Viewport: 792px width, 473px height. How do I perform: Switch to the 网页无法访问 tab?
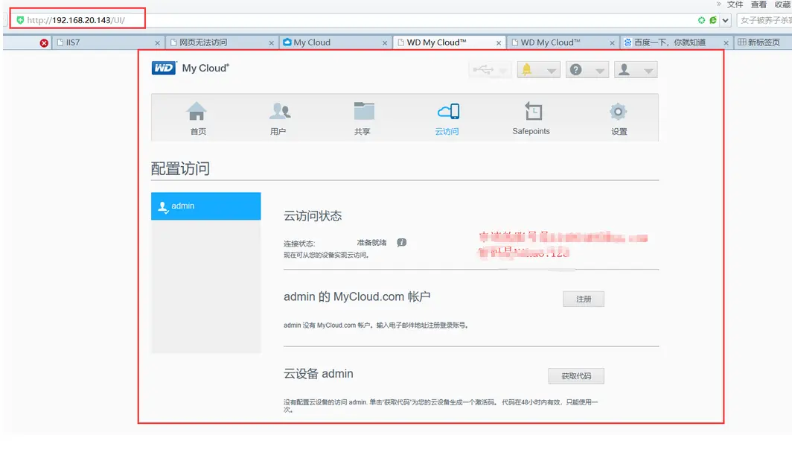[222, 42]
